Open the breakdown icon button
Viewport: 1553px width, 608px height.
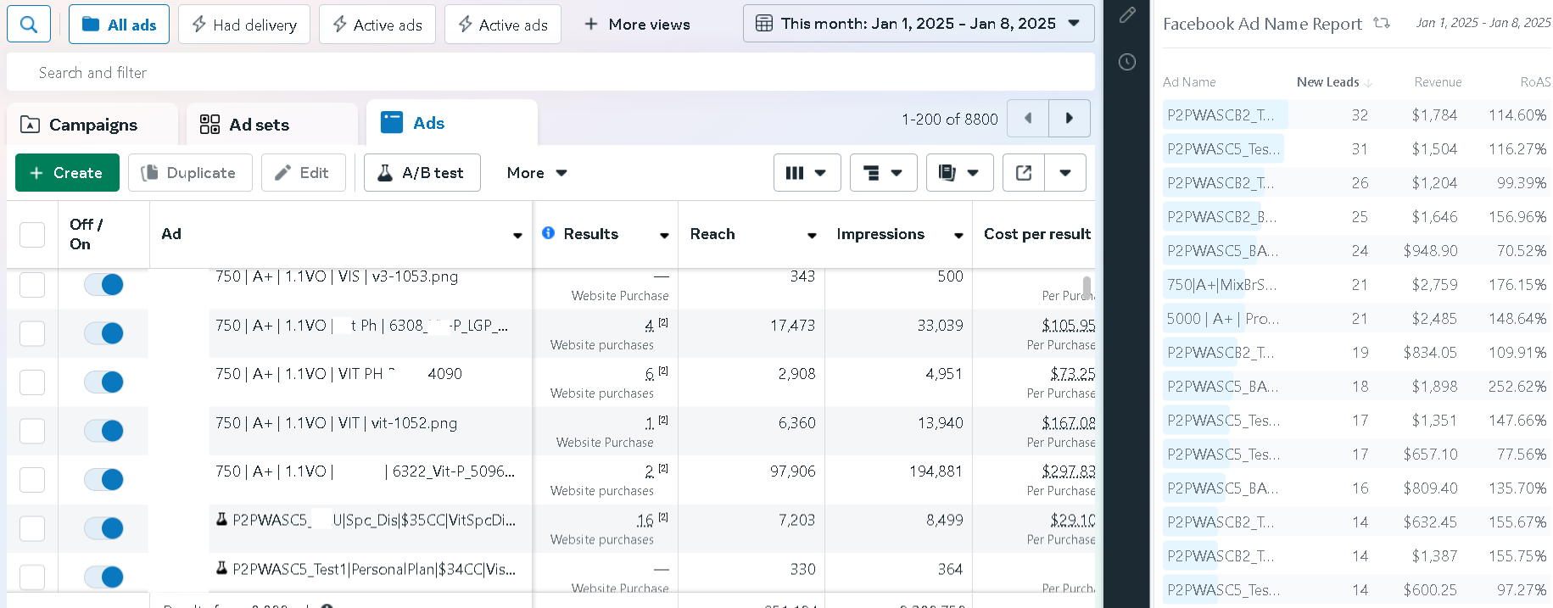[883, 173]
